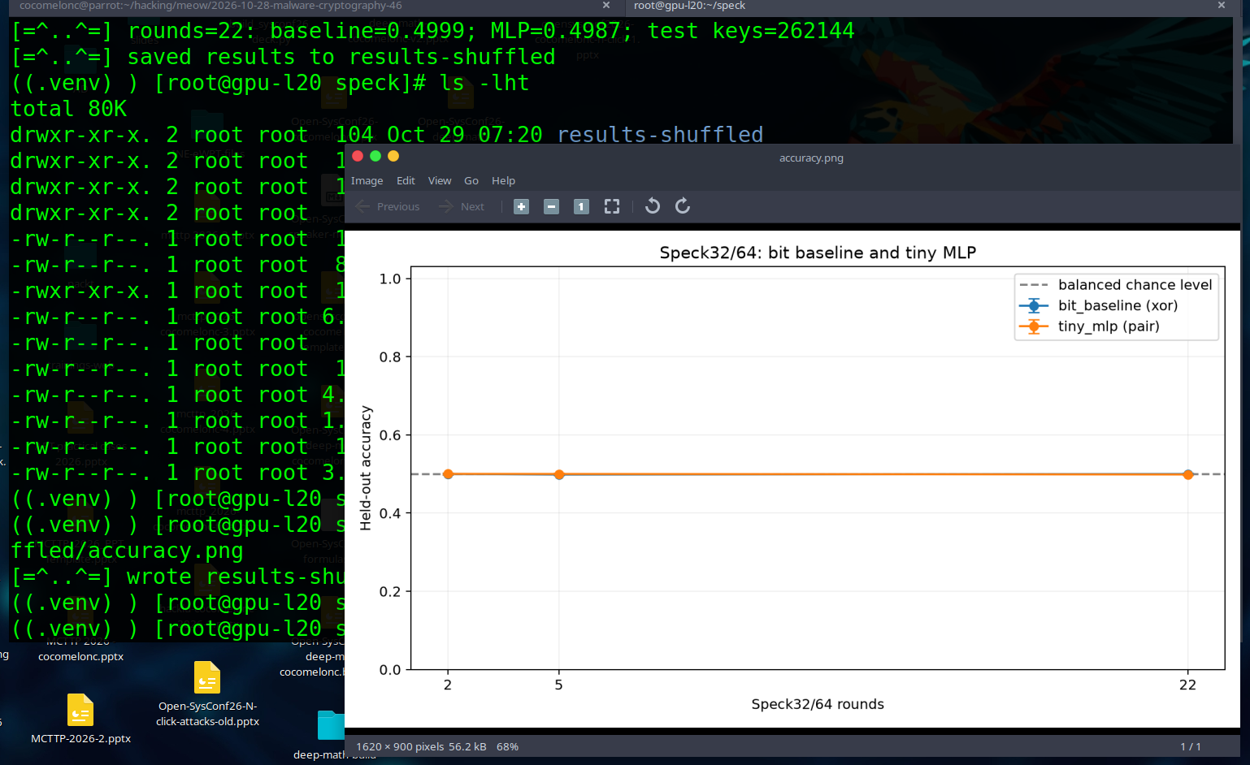Open the Edit menu
Screen dimensions: 1250x765
(406, 180)
